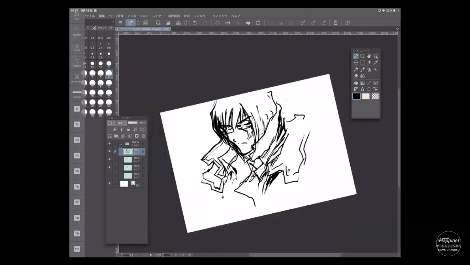Toggle visibility of the folder layer
The height and width of the screenshot is (265, 470).
[109, 144]
